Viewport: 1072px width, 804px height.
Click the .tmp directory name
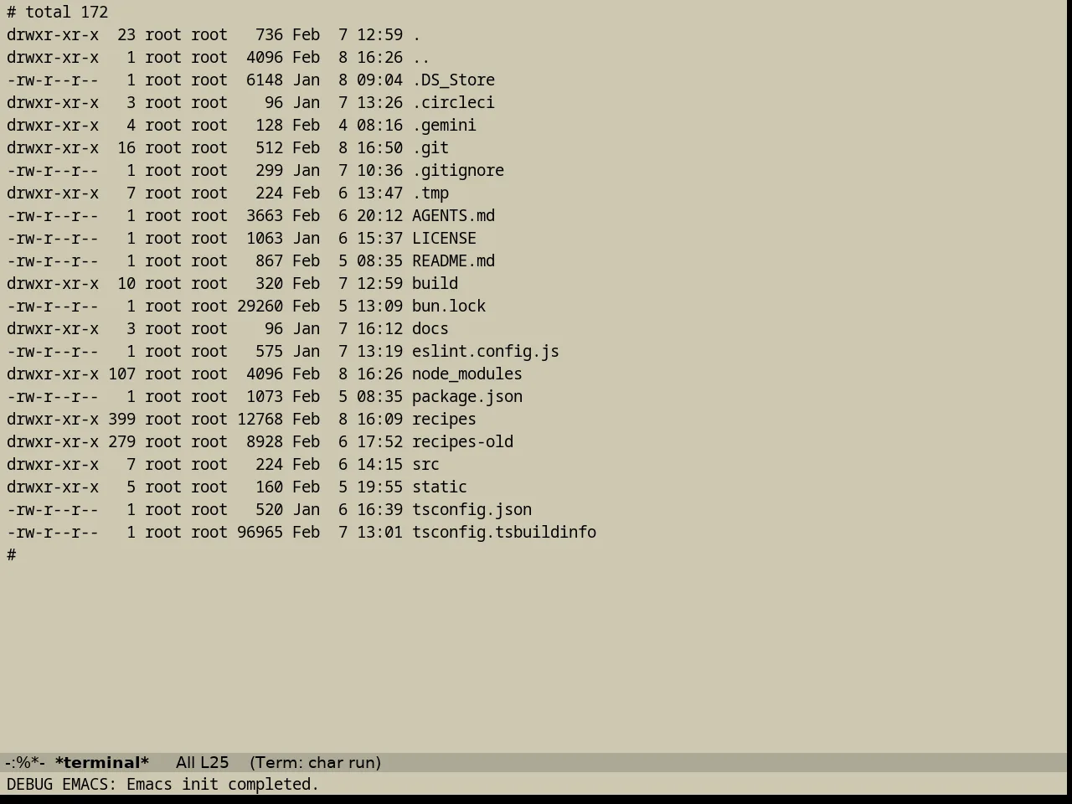pyautogui.click(x=430, y=193)
